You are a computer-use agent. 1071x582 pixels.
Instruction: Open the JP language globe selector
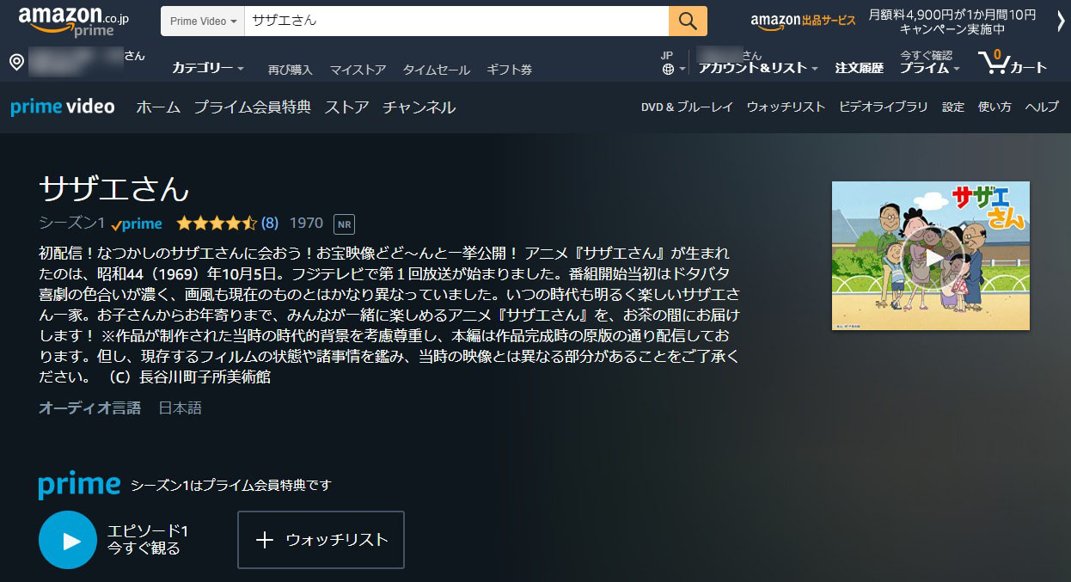(x=673, y=63)
